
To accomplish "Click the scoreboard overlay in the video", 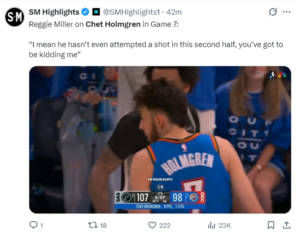I will (x=160, y=200).
